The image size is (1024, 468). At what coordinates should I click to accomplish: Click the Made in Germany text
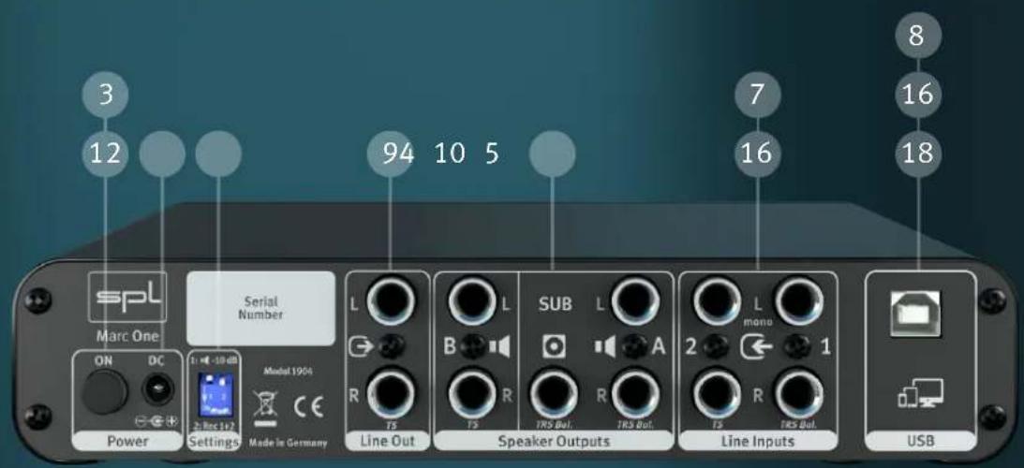point(288,443)
